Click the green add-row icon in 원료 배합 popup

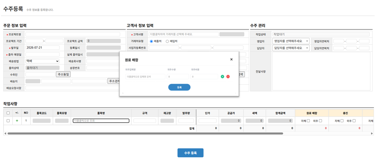coord(222,76)
